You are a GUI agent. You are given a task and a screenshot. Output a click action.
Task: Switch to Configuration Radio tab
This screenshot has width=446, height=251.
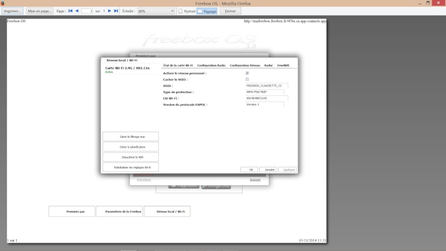tap(211, 65)
